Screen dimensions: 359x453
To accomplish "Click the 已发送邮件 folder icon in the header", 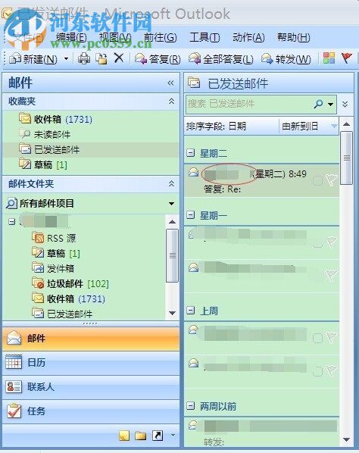I will click(194, 83).
